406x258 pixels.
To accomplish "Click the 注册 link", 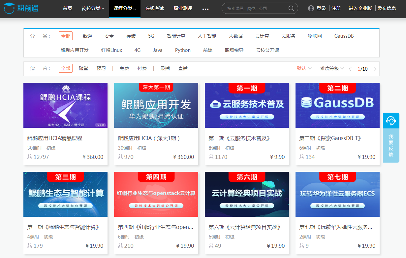I will [336, 8].
